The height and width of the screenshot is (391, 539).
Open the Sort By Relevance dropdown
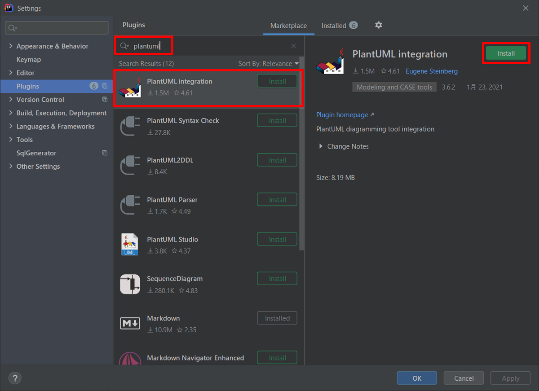[269, 64]
